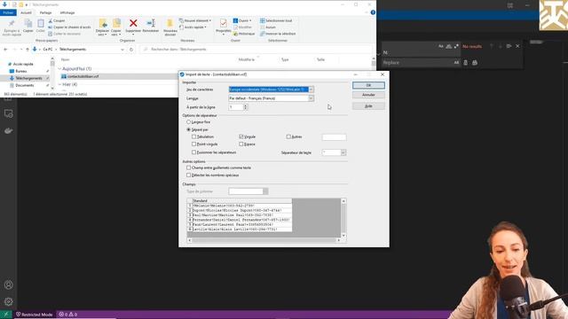Open the Type de colonne dropdown
Viewport: 568px width, 319px height.
265,191
